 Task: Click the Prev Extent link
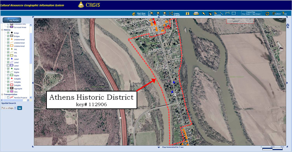[x=246, y=14]
